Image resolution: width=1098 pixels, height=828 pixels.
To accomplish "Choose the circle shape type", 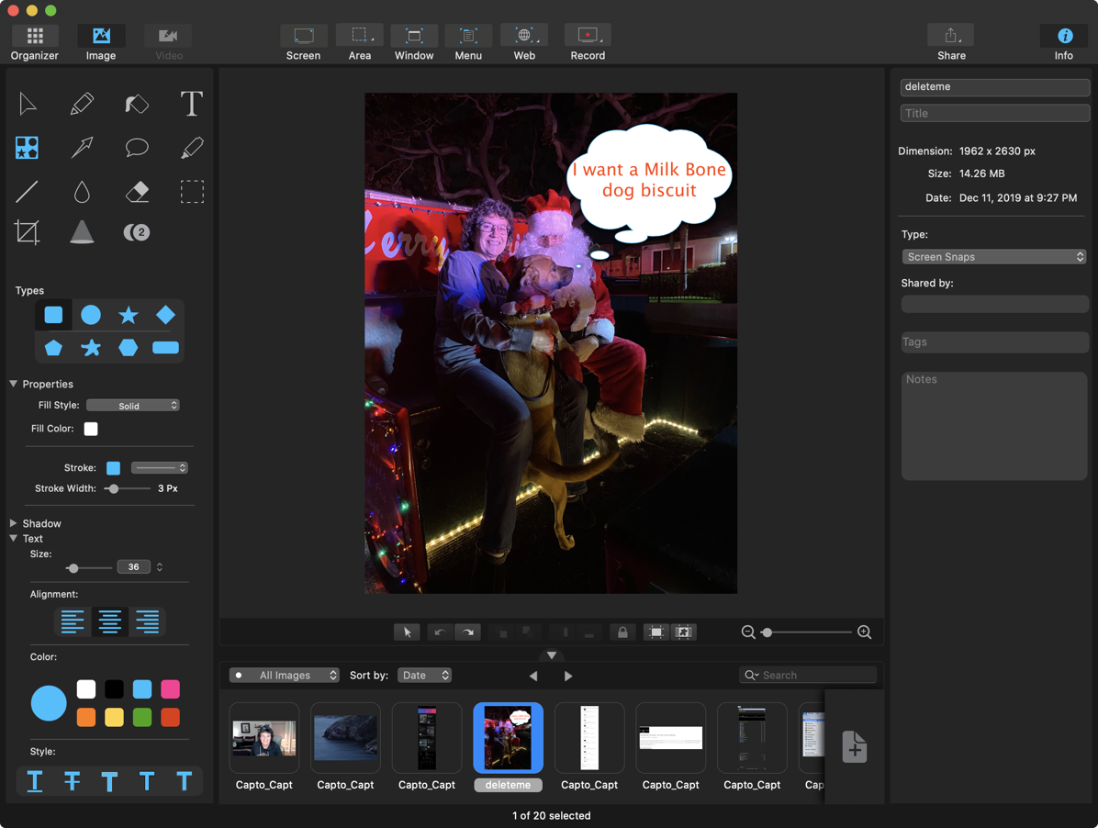I will click(x=91, y=315).
